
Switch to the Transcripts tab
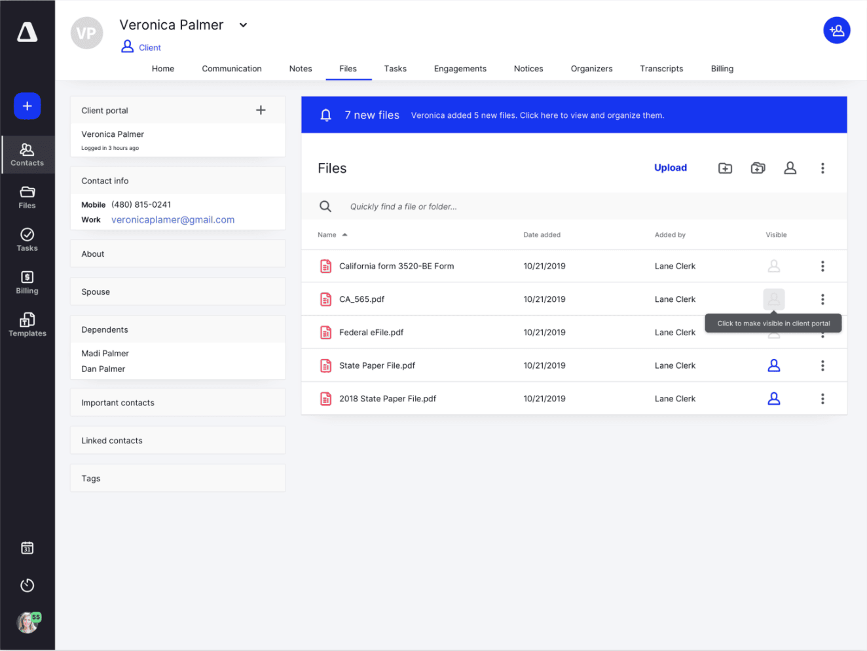(661, 68)
